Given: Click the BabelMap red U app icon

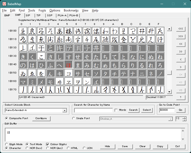Looking at the screenshot, I should [4, 4].
